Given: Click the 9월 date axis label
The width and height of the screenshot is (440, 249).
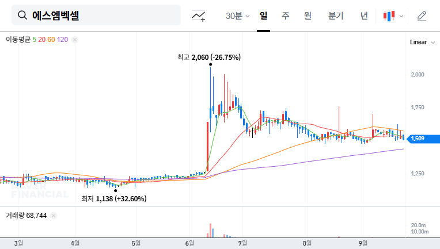Looking at the screenshot, I should pyautogui.click(x=363, y=243).
